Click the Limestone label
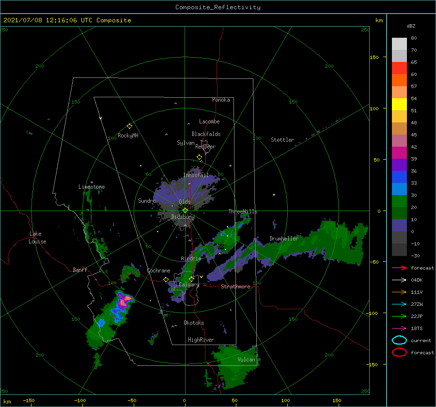Image resolution: width=436 pixels, height=407 pixels. (92, 187)
